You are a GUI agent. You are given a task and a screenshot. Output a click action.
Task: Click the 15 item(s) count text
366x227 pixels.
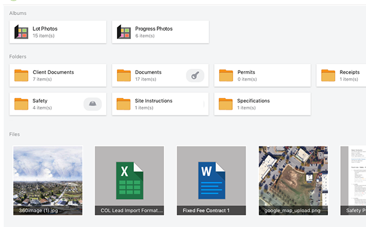point(43,36)
